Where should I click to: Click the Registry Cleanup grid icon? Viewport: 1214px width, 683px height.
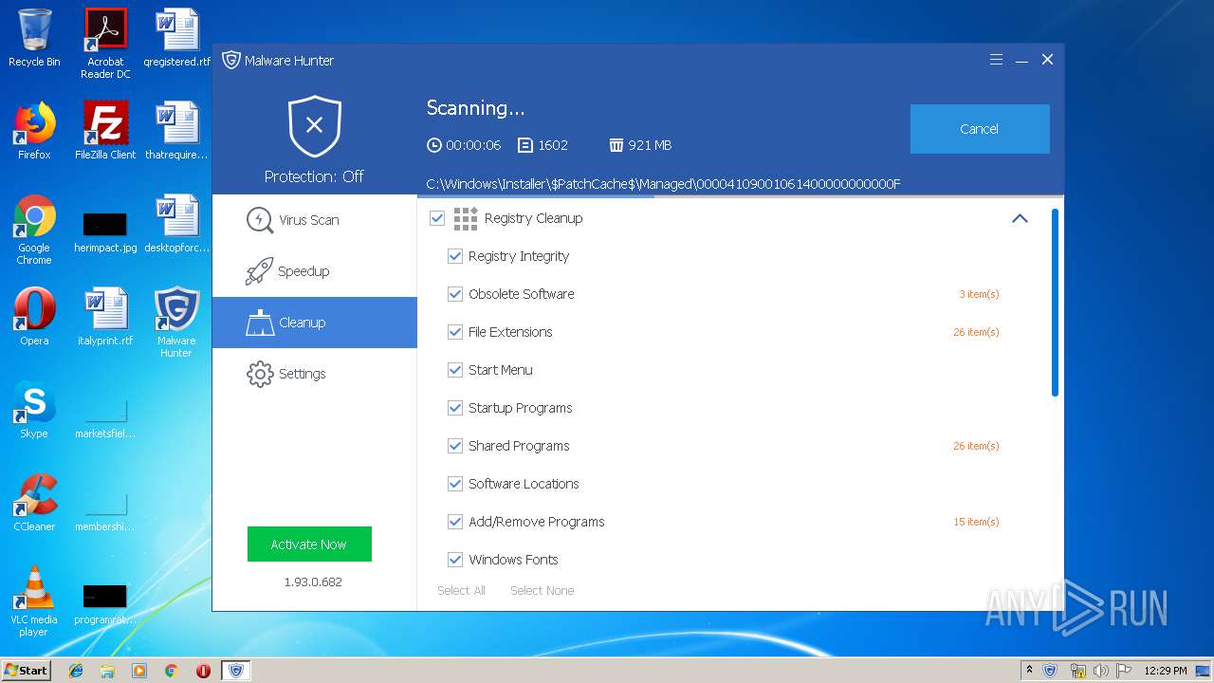point(466,219)
